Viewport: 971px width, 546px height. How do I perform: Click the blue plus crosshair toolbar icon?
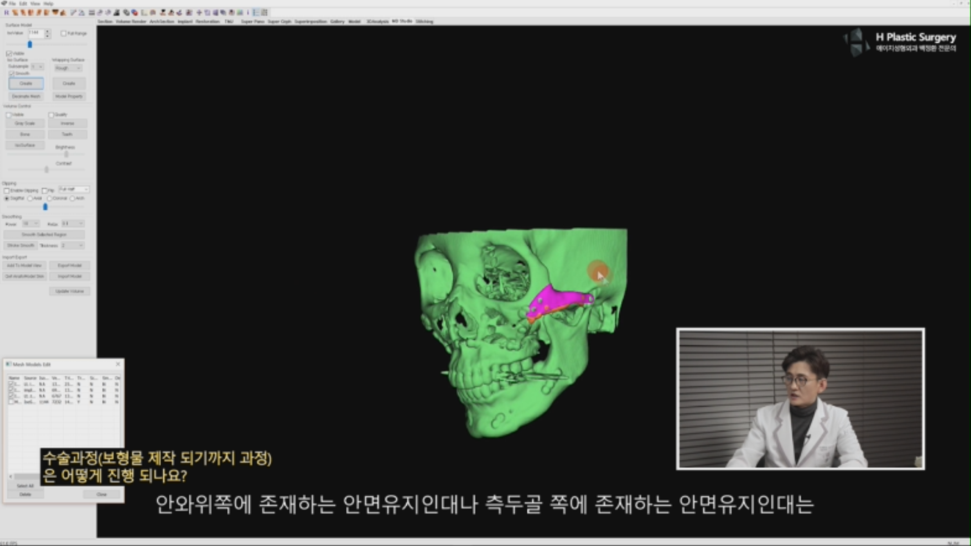click(x=199, y=12)
